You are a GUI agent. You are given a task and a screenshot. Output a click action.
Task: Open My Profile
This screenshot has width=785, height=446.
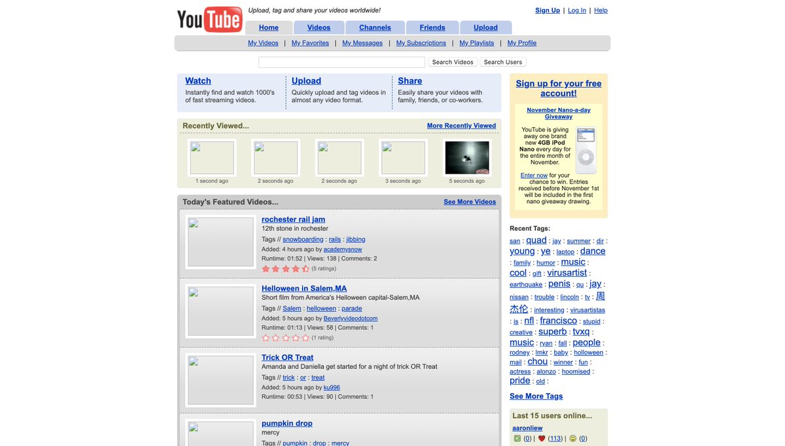tap(522, 43)
